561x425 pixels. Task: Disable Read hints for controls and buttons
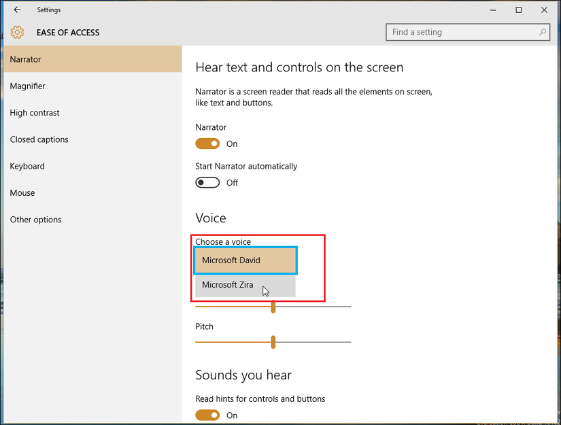pyautogui.click(x=207, y=415)
